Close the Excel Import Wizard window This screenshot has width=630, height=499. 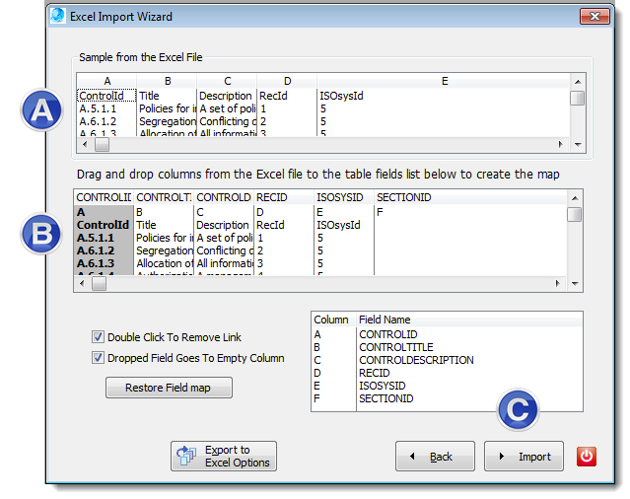tap(595, 16)
